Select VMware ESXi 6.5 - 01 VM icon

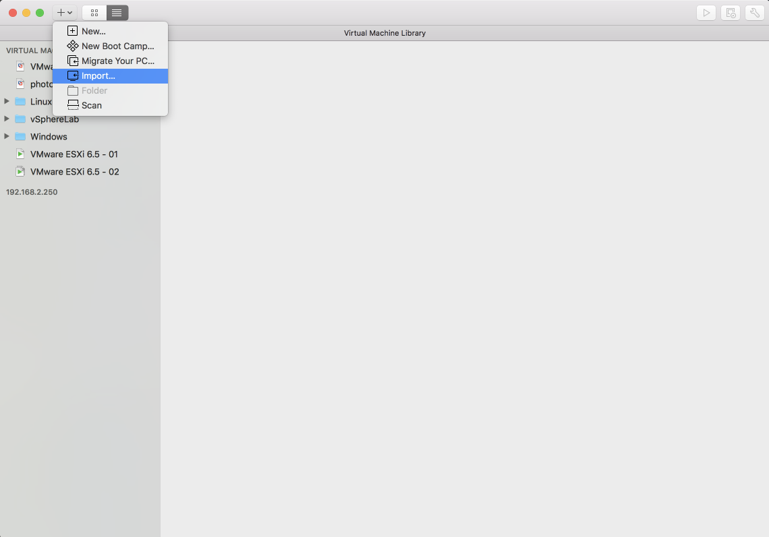click(20, 154)
